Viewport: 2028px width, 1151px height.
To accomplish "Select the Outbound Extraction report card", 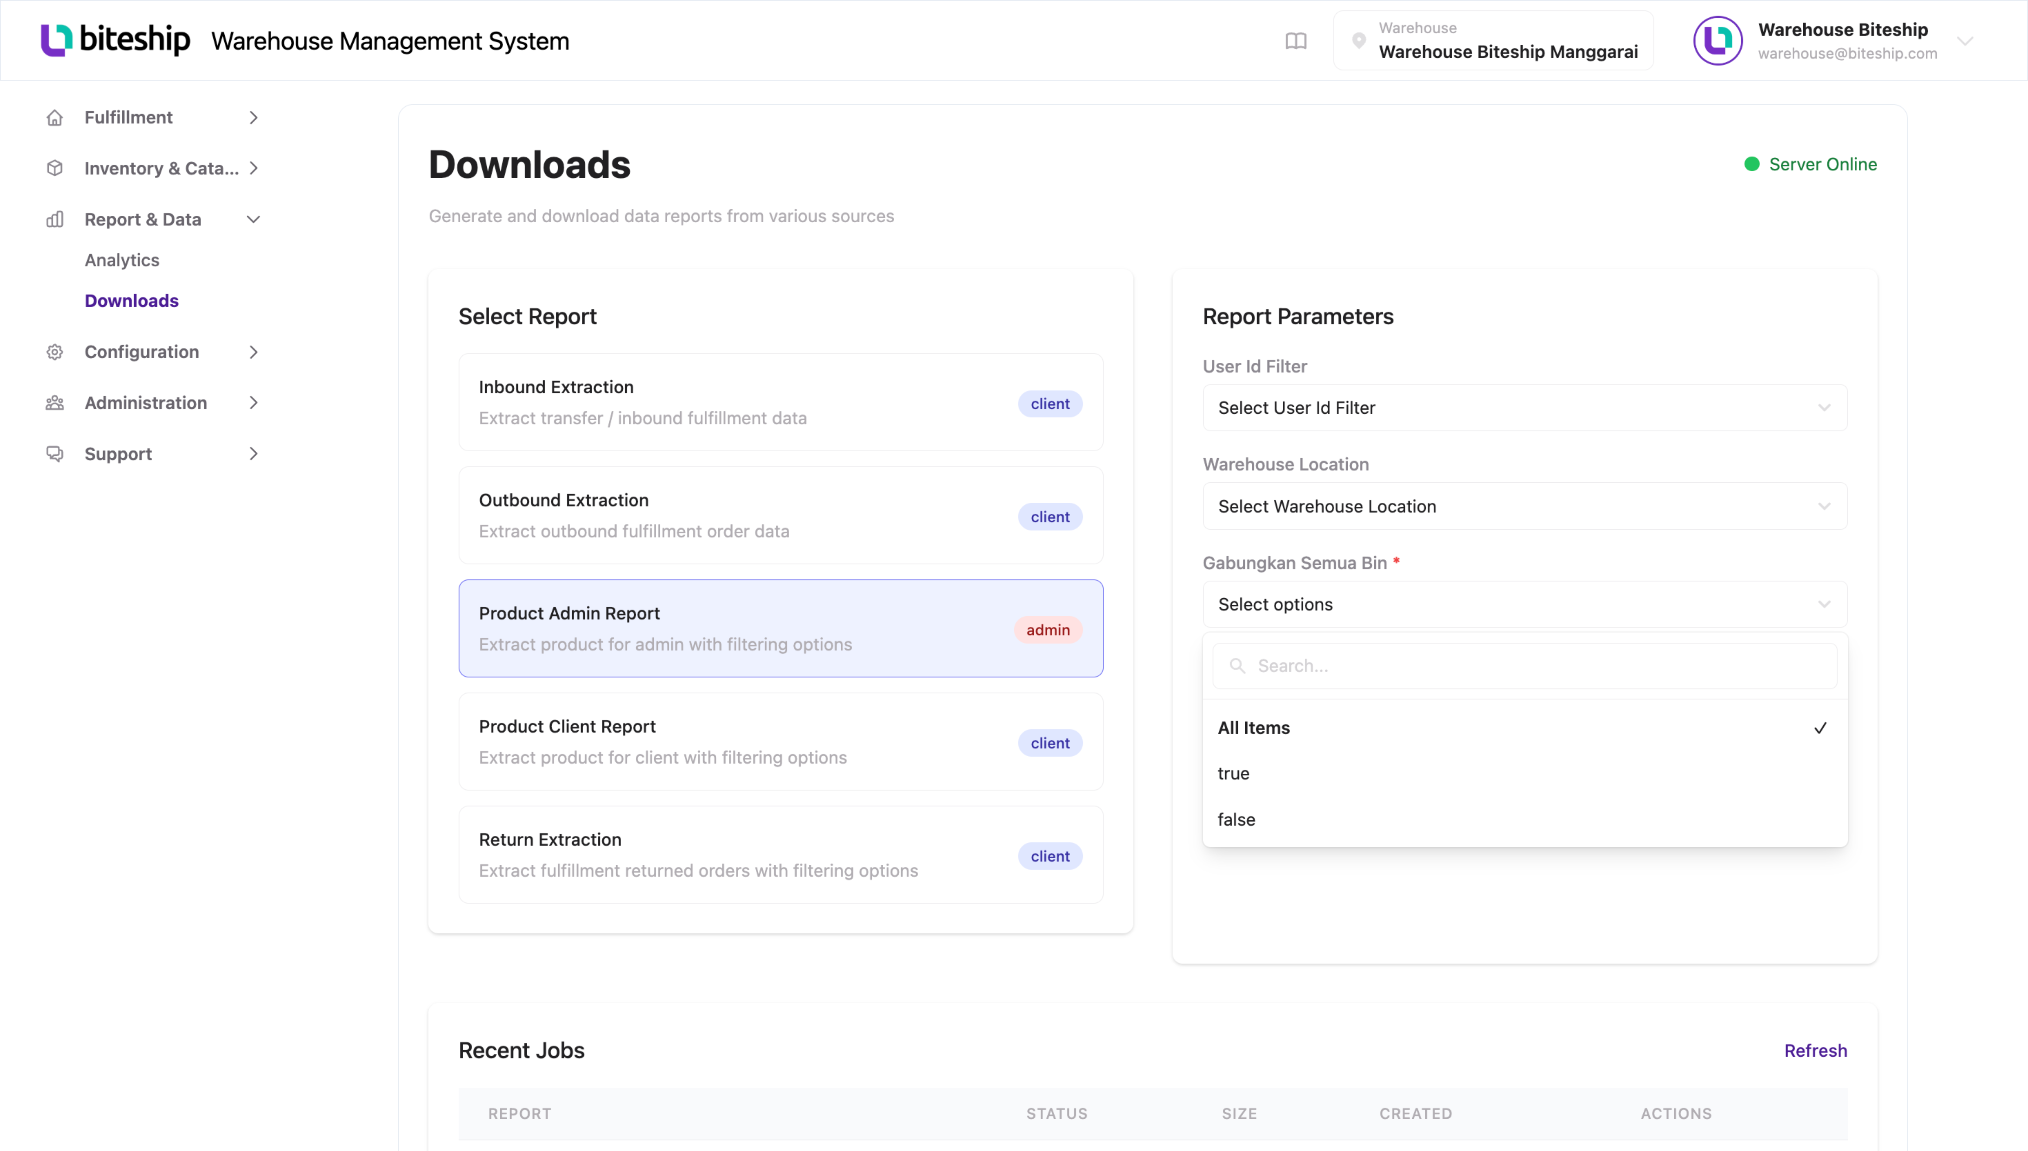I will pyautogui.click(x=780, y=515).
